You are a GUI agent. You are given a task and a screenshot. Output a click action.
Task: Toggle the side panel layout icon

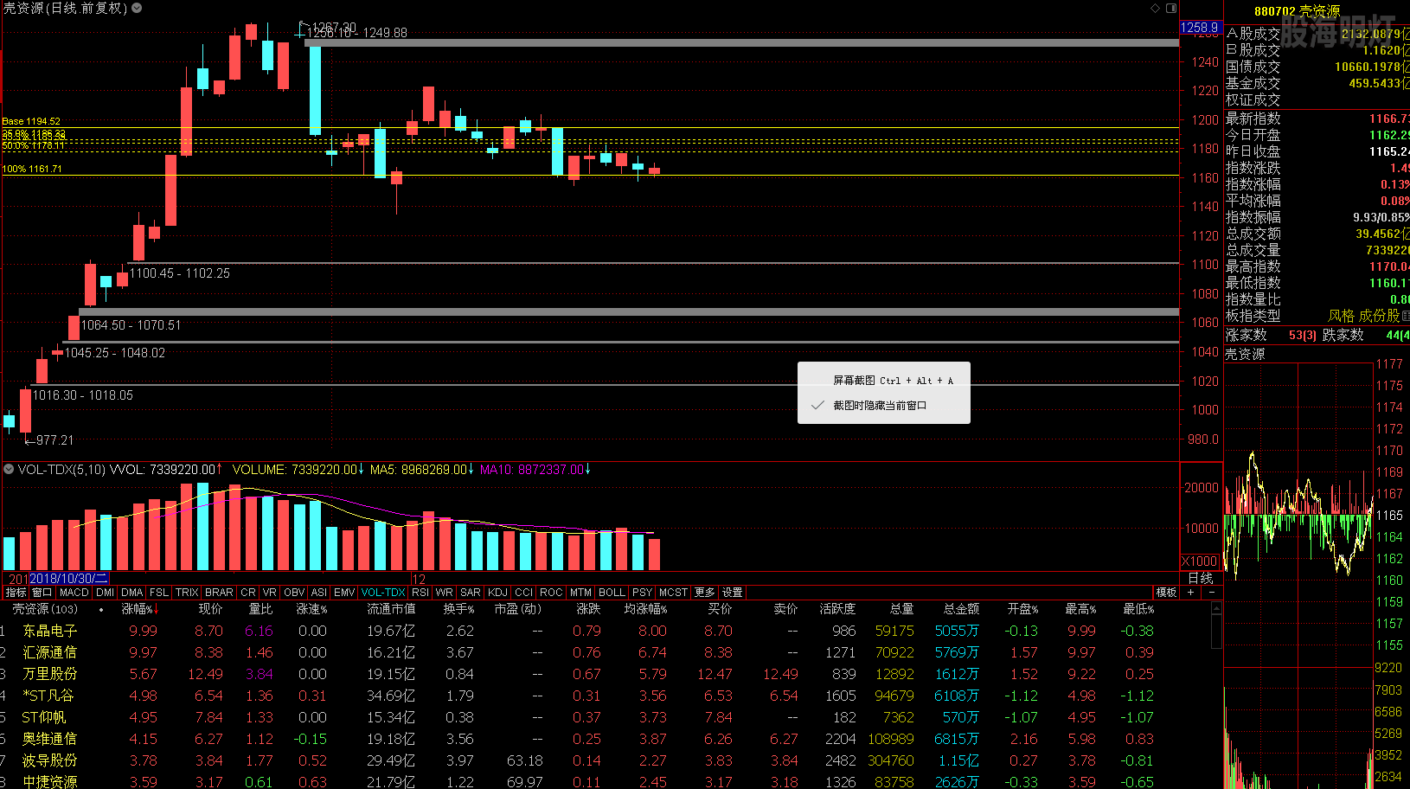(1171, 8)
